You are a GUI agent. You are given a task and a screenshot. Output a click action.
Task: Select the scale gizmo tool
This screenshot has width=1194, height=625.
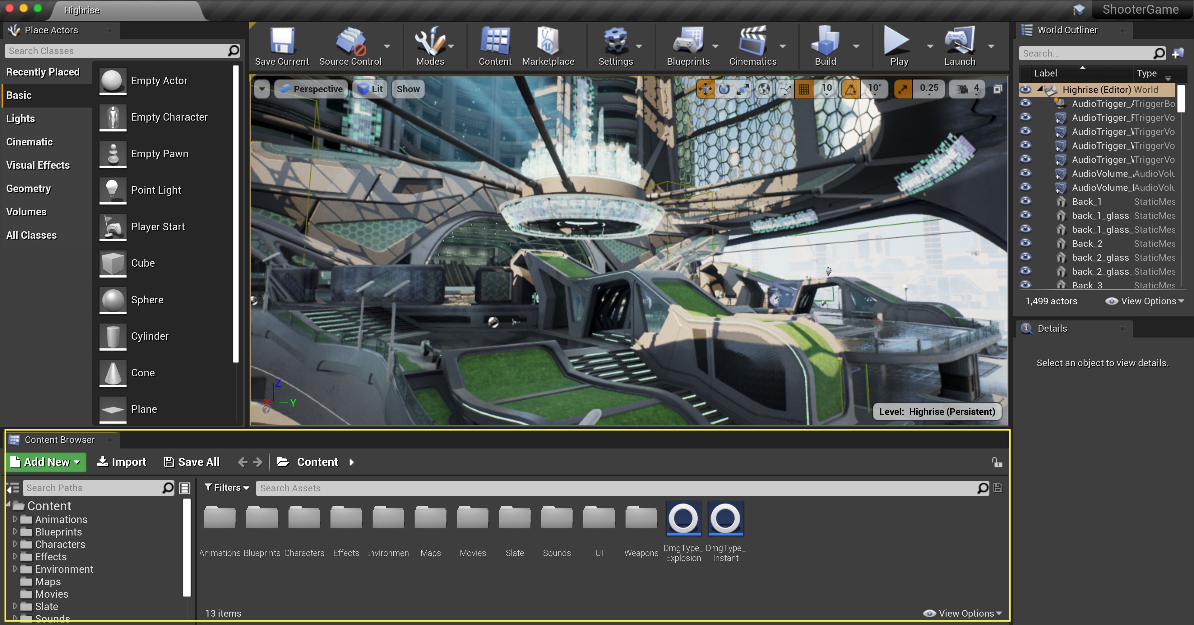743,89
